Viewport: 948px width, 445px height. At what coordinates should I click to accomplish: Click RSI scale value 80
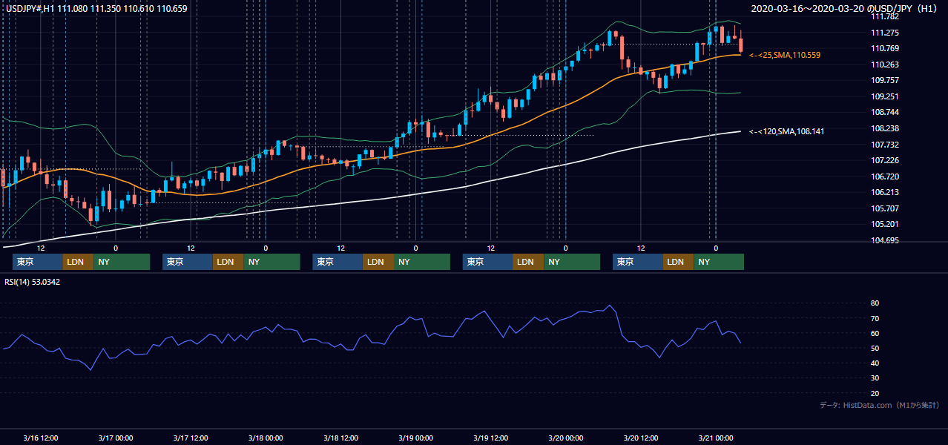click(875, 303)
